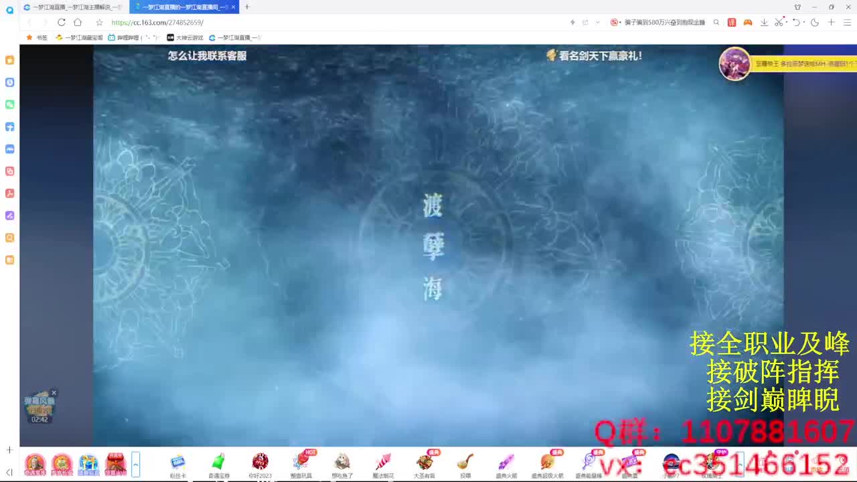The height and width of the screenshot is (482, 857).
Task: Select the 投喂 spoon gift
Action: [465, 465]
